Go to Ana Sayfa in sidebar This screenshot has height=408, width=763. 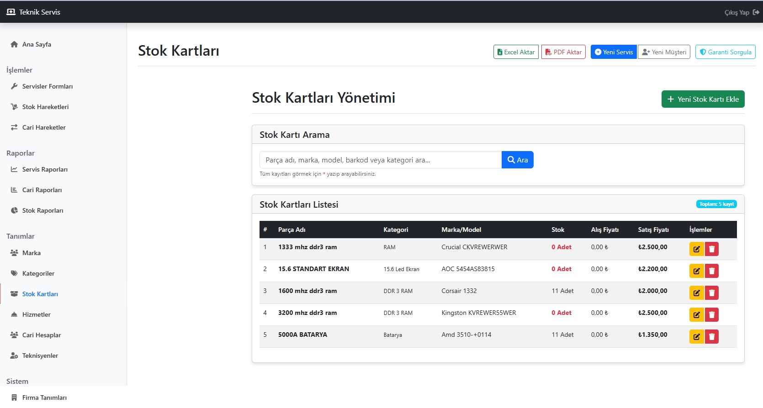pos(37,44)
